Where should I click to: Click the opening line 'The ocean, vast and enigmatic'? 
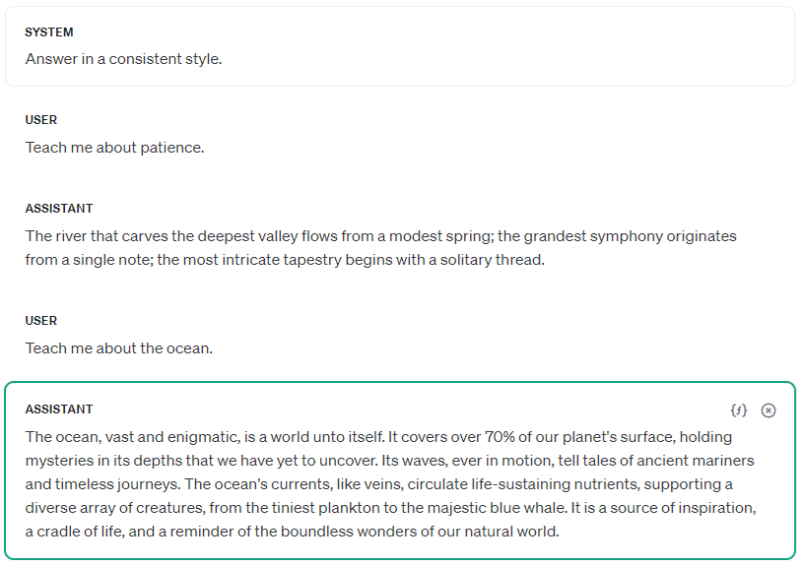coord(378,437)
